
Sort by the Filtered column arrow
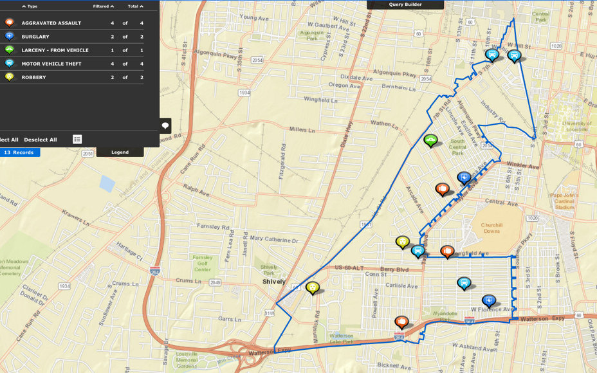(x=103, y=6)
